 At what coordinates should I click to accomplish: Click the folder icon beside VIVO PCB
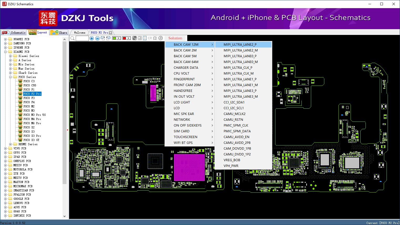(x=10, y=148)
